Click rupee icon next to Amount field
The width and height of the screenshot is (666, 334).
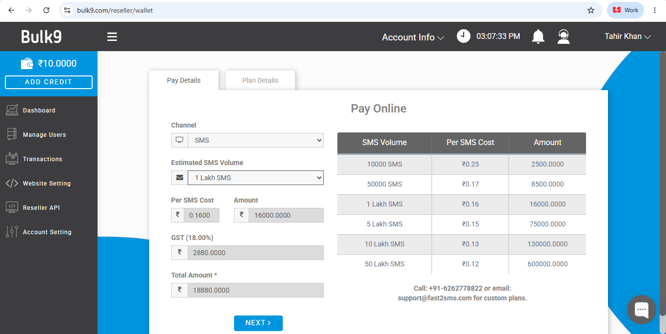(x=241, y=215)
